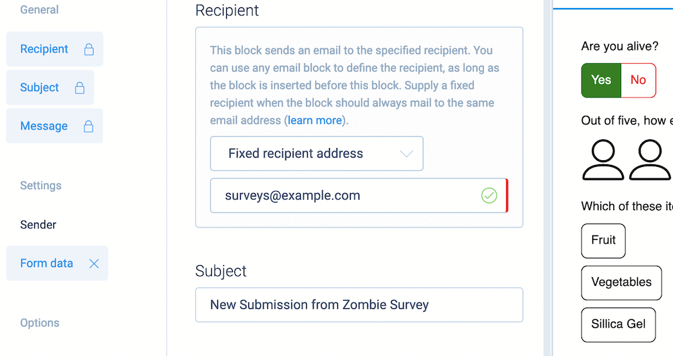Select the Sillica Gel option
The height and width of the screenshot is (356, 673).
618,324
